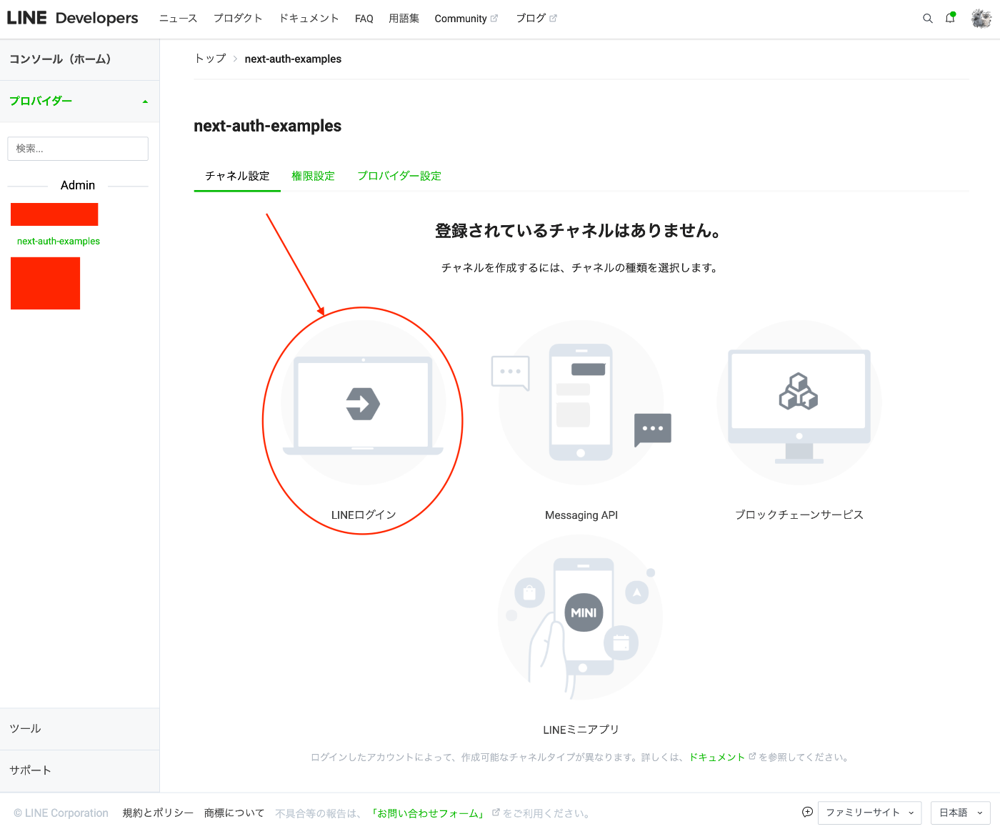Open the search magnifier icon

928,19
